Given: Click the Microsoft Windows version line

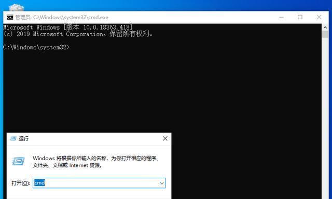Looking at the screenshot, I should click(68, 27).
